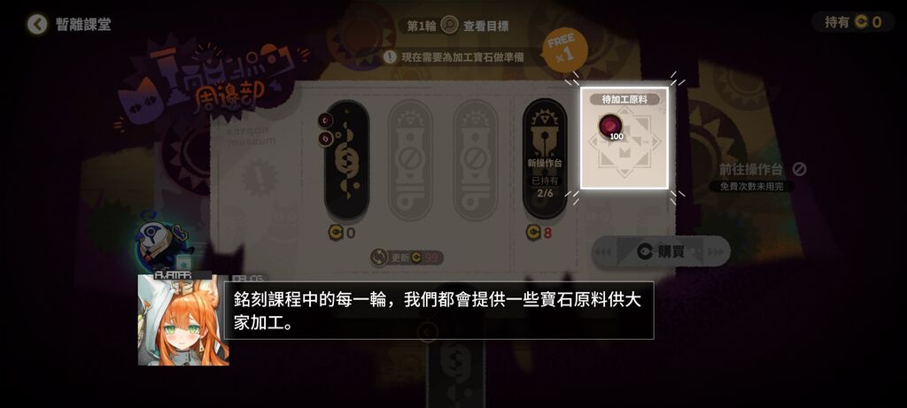Image resolution: width=907 pixels, height=408 pixels.
Task: Click the orange-haired character avatar portrait
Action: [x=183, y=320]
